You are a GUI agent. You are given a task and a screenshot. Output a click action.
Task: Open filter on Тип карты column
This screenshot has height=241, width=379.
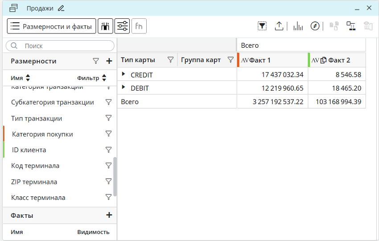[170, 60]
